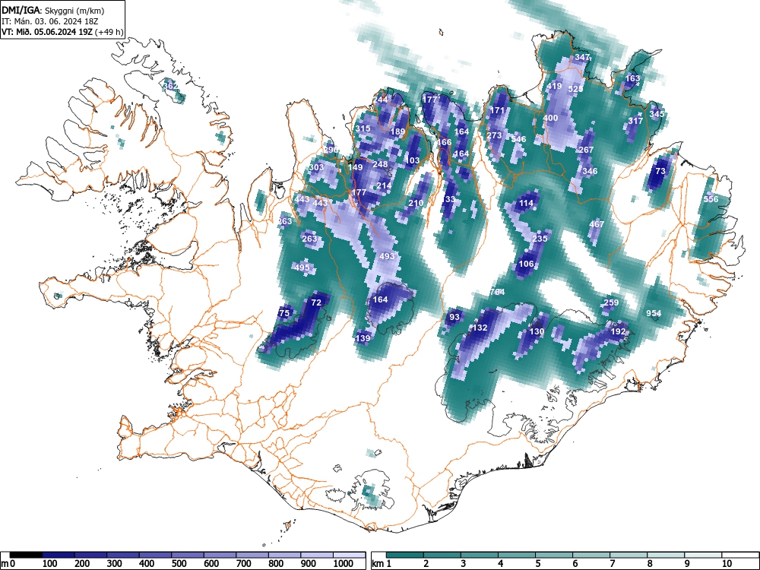Select the 103 visibility label

pos(412,160)
